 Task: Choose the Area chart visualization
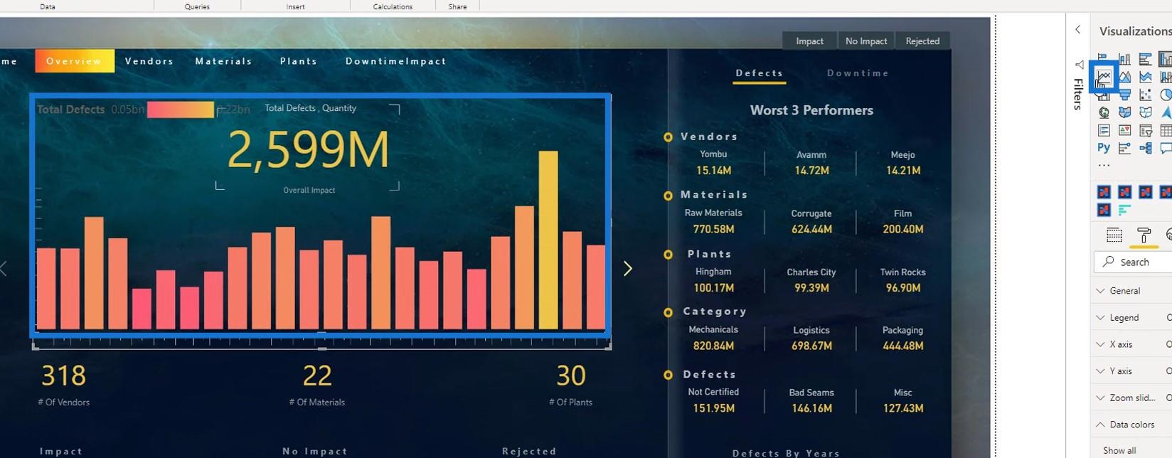click(1124, 77)
